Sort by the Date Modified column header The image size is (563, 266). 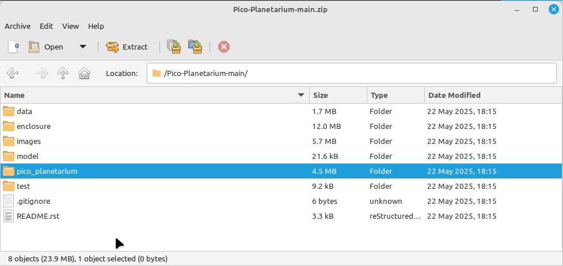pos(493,95)
